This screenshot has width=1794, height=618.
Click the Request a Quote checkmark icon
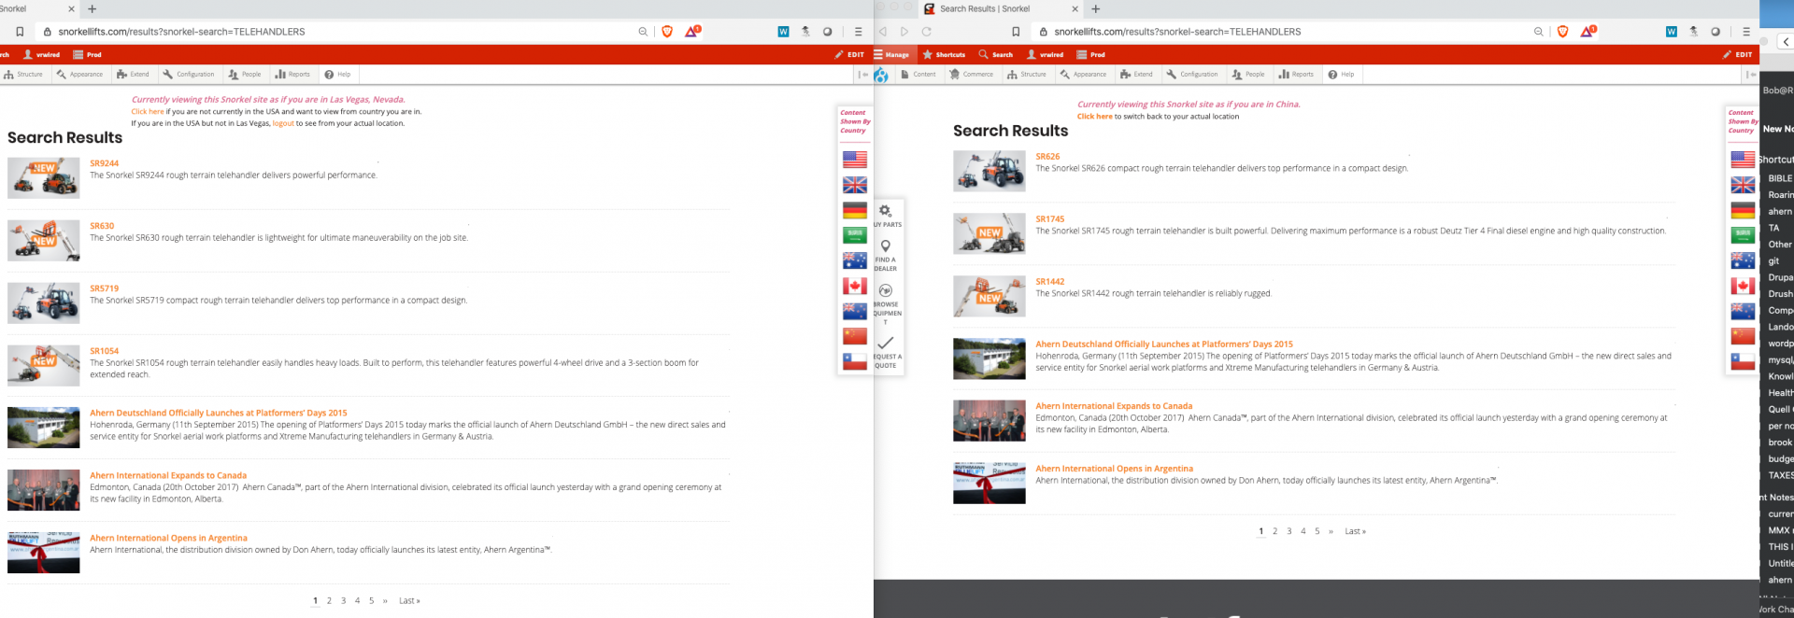click(886, 343)
